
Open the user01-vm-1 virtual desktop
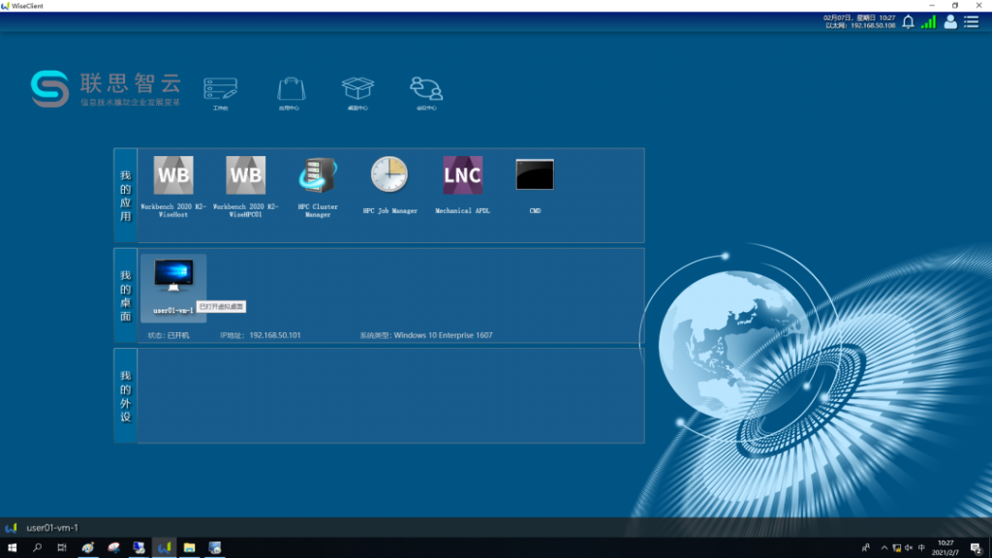173,278
